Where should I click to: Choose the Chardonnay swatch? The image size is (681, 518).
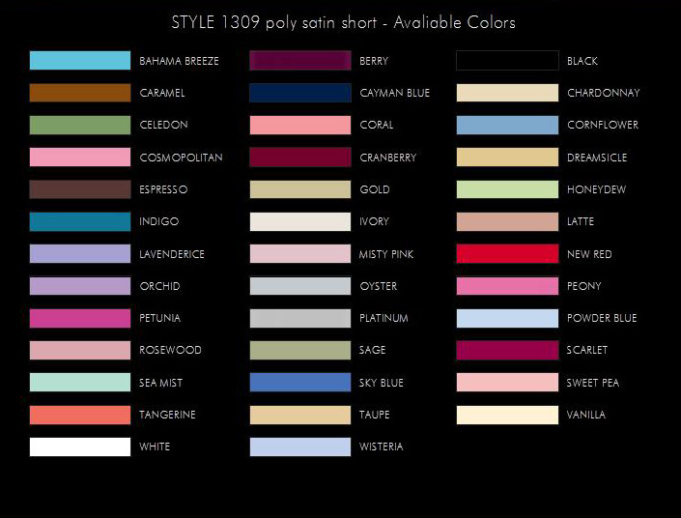507,93
